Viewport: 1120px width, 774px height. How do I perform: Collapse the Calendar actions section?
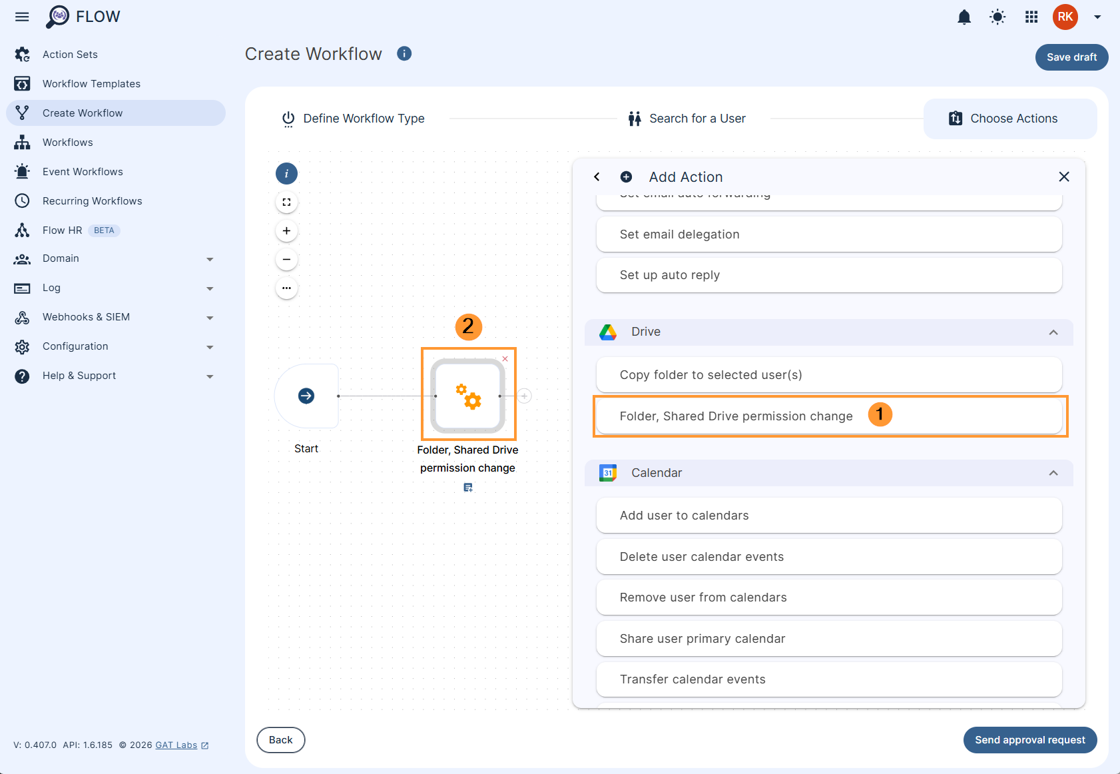click(1053, 473)
